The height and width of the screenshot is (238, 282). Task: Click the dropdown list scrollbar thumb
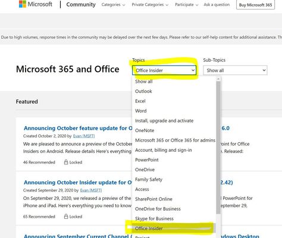(218, 148)
